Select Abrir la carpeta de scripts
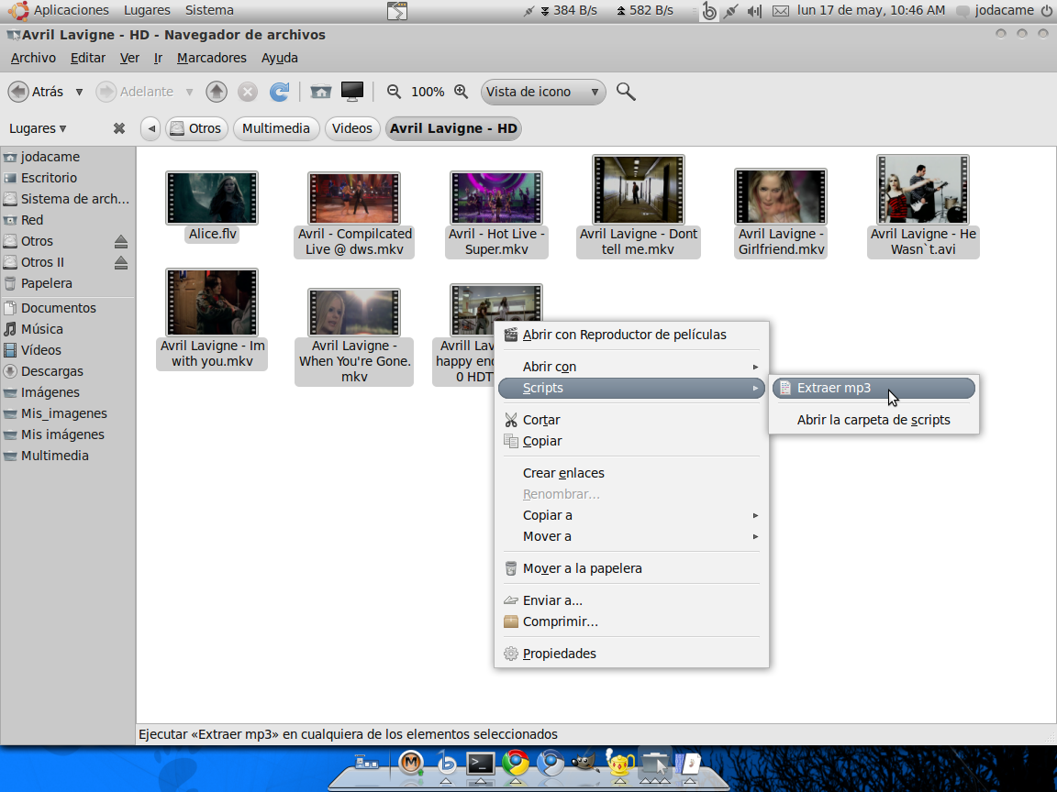 click(873, 420)
